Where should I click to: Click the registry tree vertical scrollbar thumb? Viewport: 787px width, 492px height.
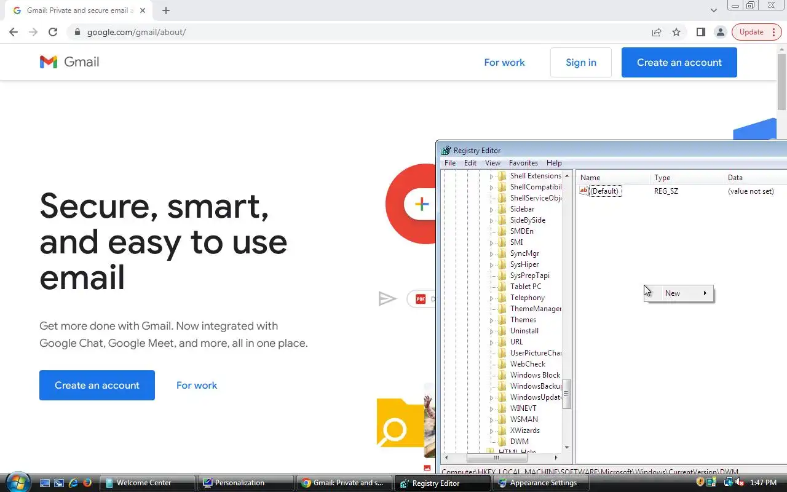click(567, 394)
